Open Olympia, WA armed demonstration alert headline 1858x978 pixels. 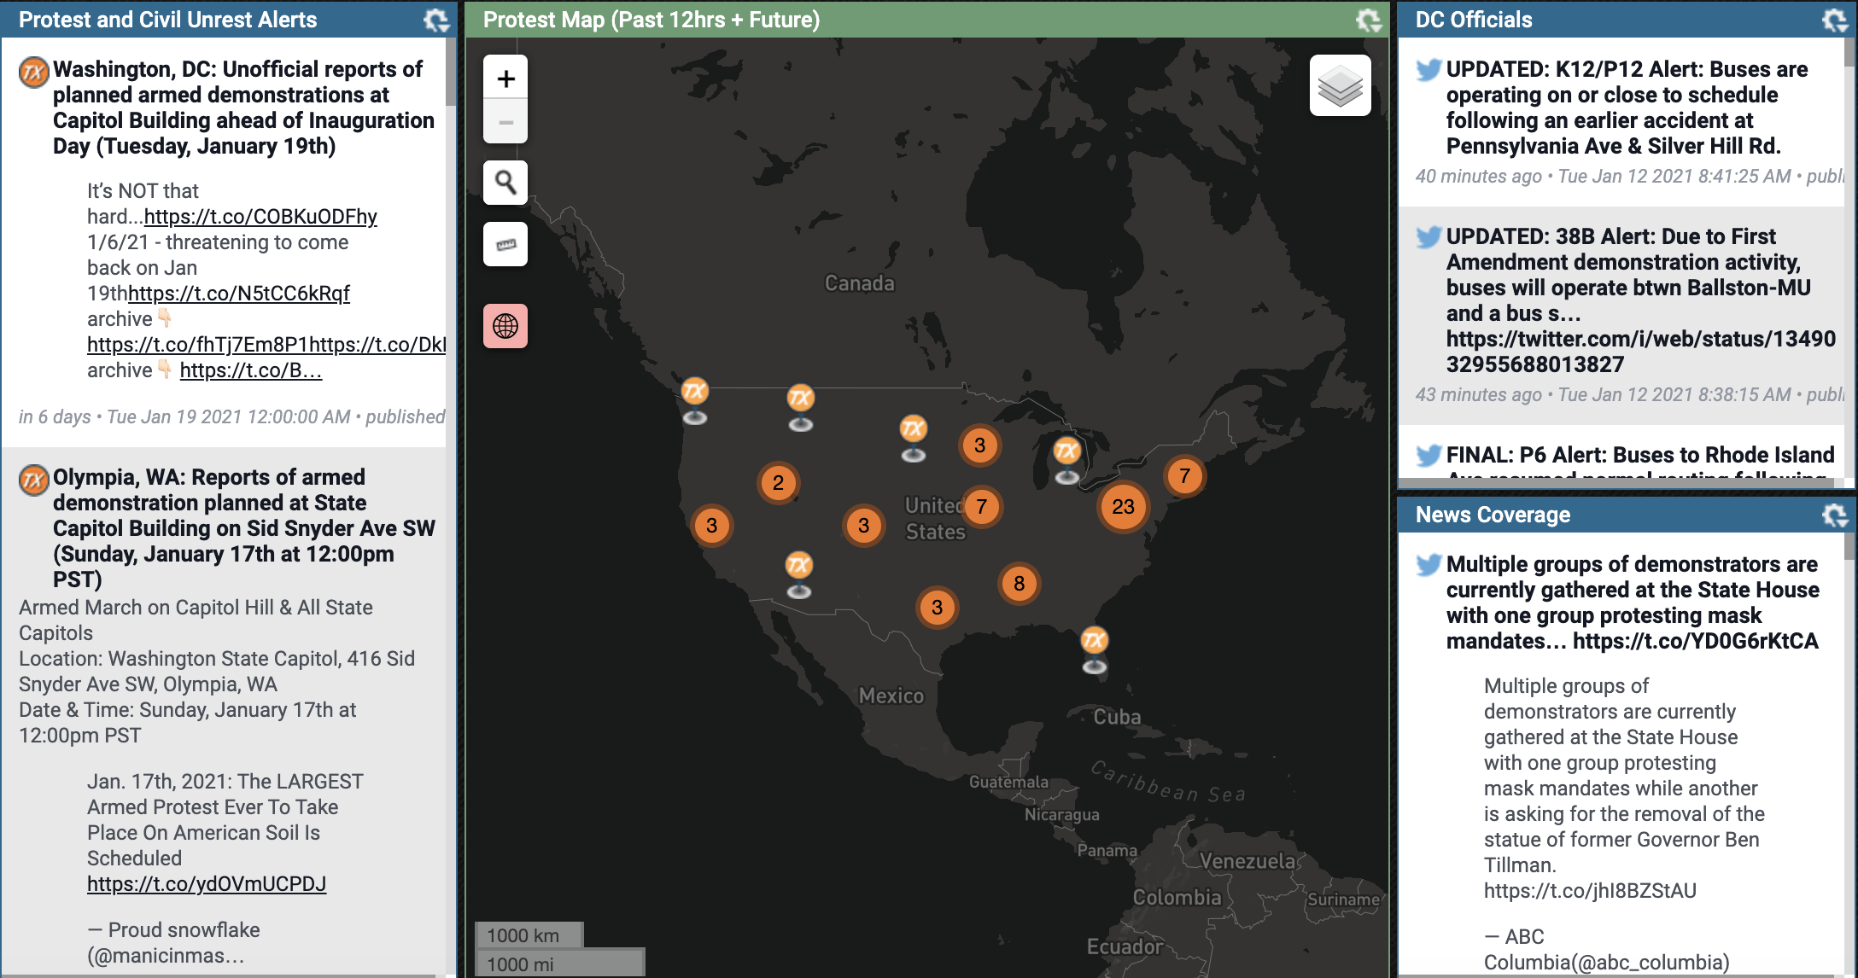(244, 528)
